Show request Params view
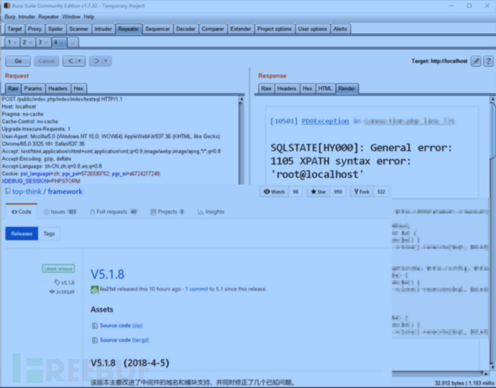 33,88
